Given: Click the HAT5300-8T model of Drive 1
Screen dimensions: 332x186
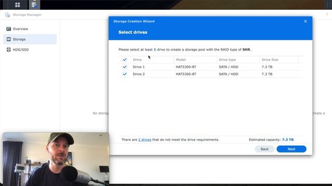Looking at the screenshot, I should pyautogui.click(x=186, y=67).
